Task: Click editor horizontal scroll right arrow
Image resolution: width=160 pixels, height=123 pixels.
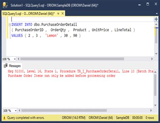Action: (152, 59)
